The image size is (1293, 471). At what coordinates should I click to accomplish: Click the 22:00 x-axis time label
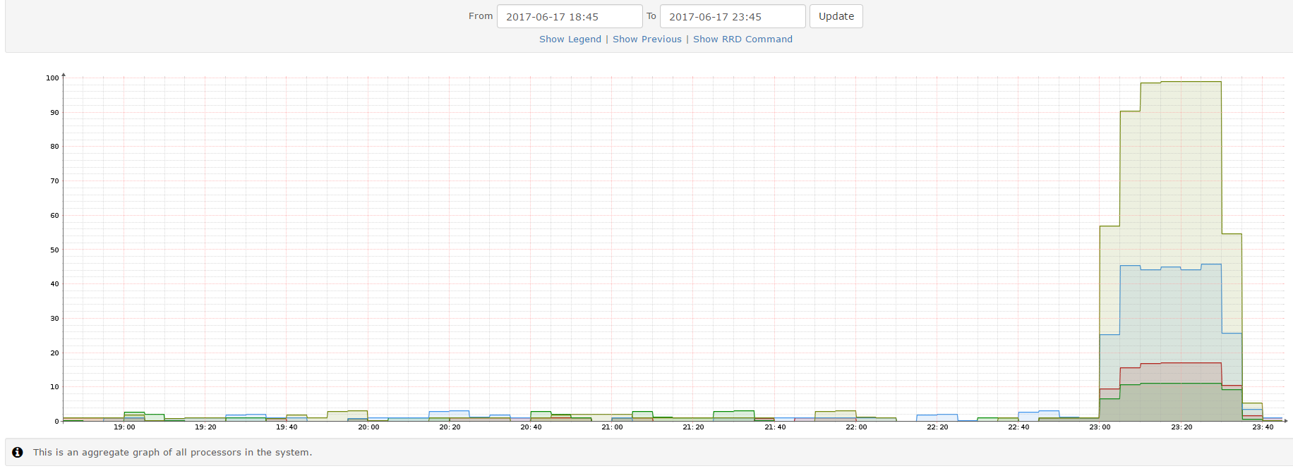click(x=856, y=427)
